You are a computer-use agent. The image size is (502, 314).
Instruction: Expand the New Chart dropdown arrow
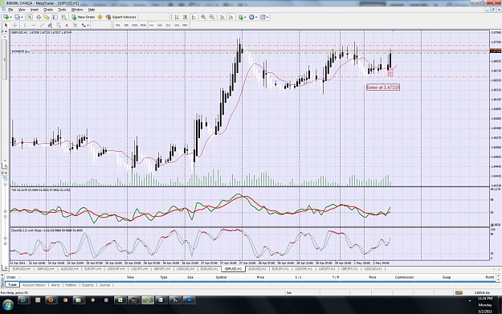click(10, 18)
